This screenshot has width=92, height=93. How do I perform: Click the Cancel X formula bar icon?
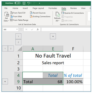[26, 29]
